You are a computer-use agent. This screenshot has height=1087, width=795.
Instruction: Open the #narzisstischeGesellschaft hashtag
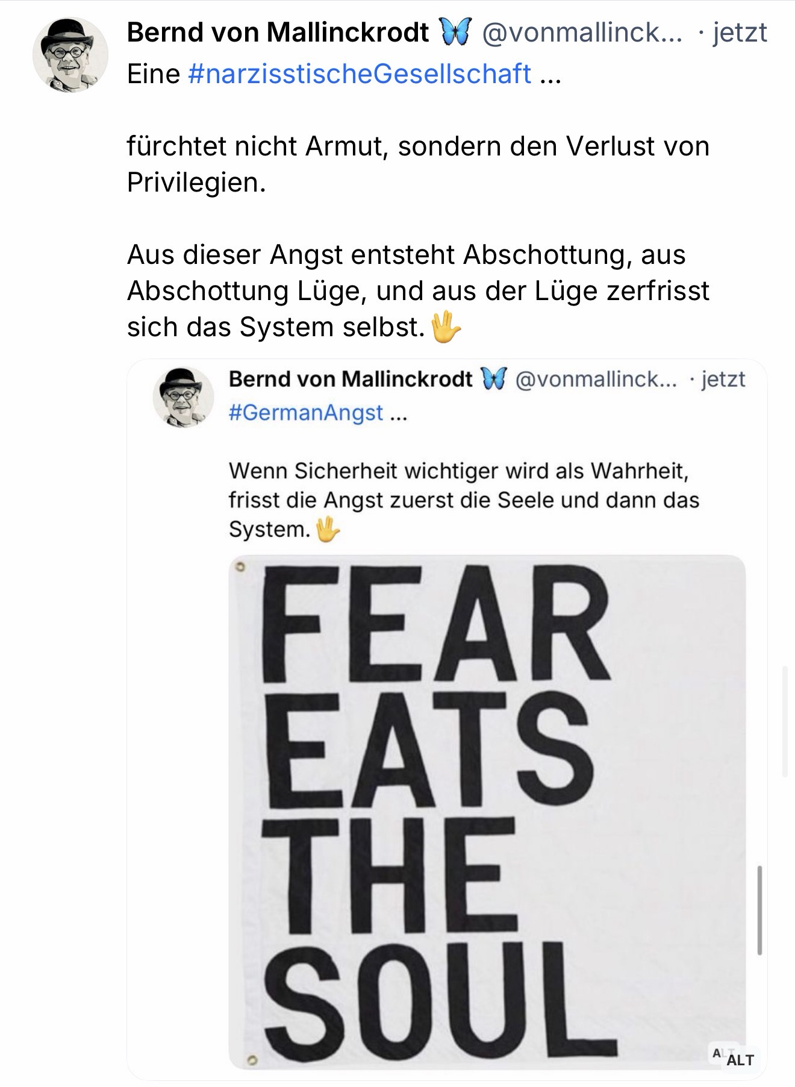tap(360, 74)
